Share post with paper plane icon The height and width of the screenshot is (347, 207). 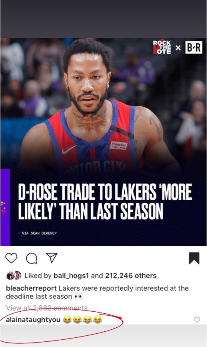[52, 258]
